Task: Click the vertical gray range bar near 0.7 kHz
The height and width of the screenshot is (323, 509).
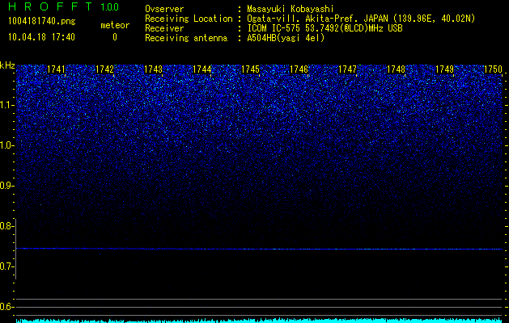Action: click(16, 249)
